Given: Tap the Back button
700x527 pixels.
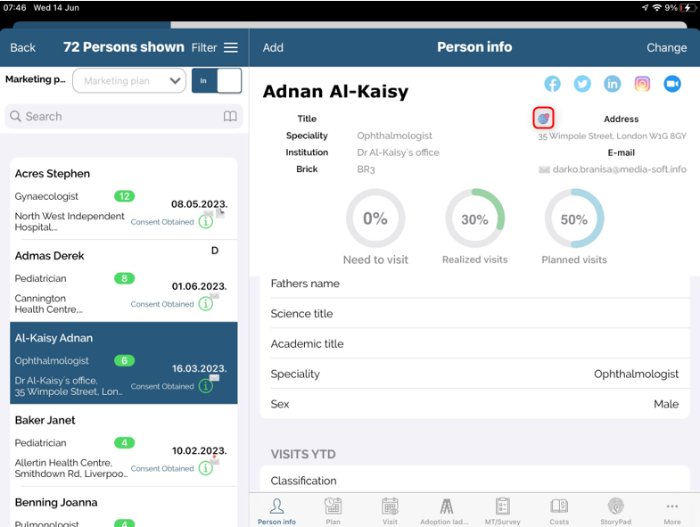Looking at the screenshot, I should 23,47.
